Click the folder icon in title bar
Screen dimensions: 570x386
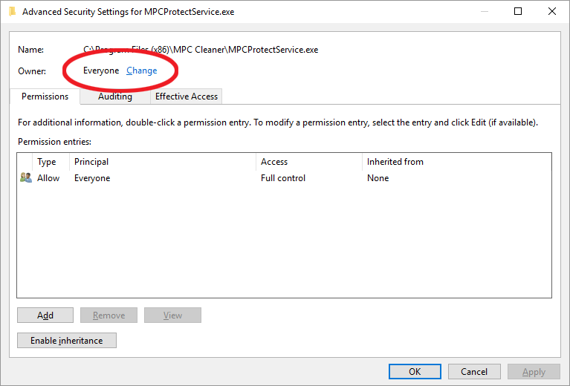click(x=13, y=12)
